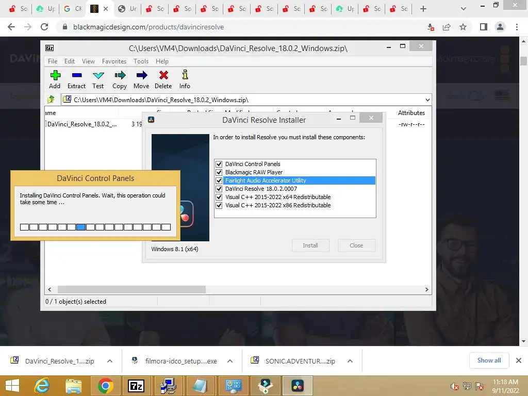Switch to 7-Zip in the taskbar

[136, 386]
